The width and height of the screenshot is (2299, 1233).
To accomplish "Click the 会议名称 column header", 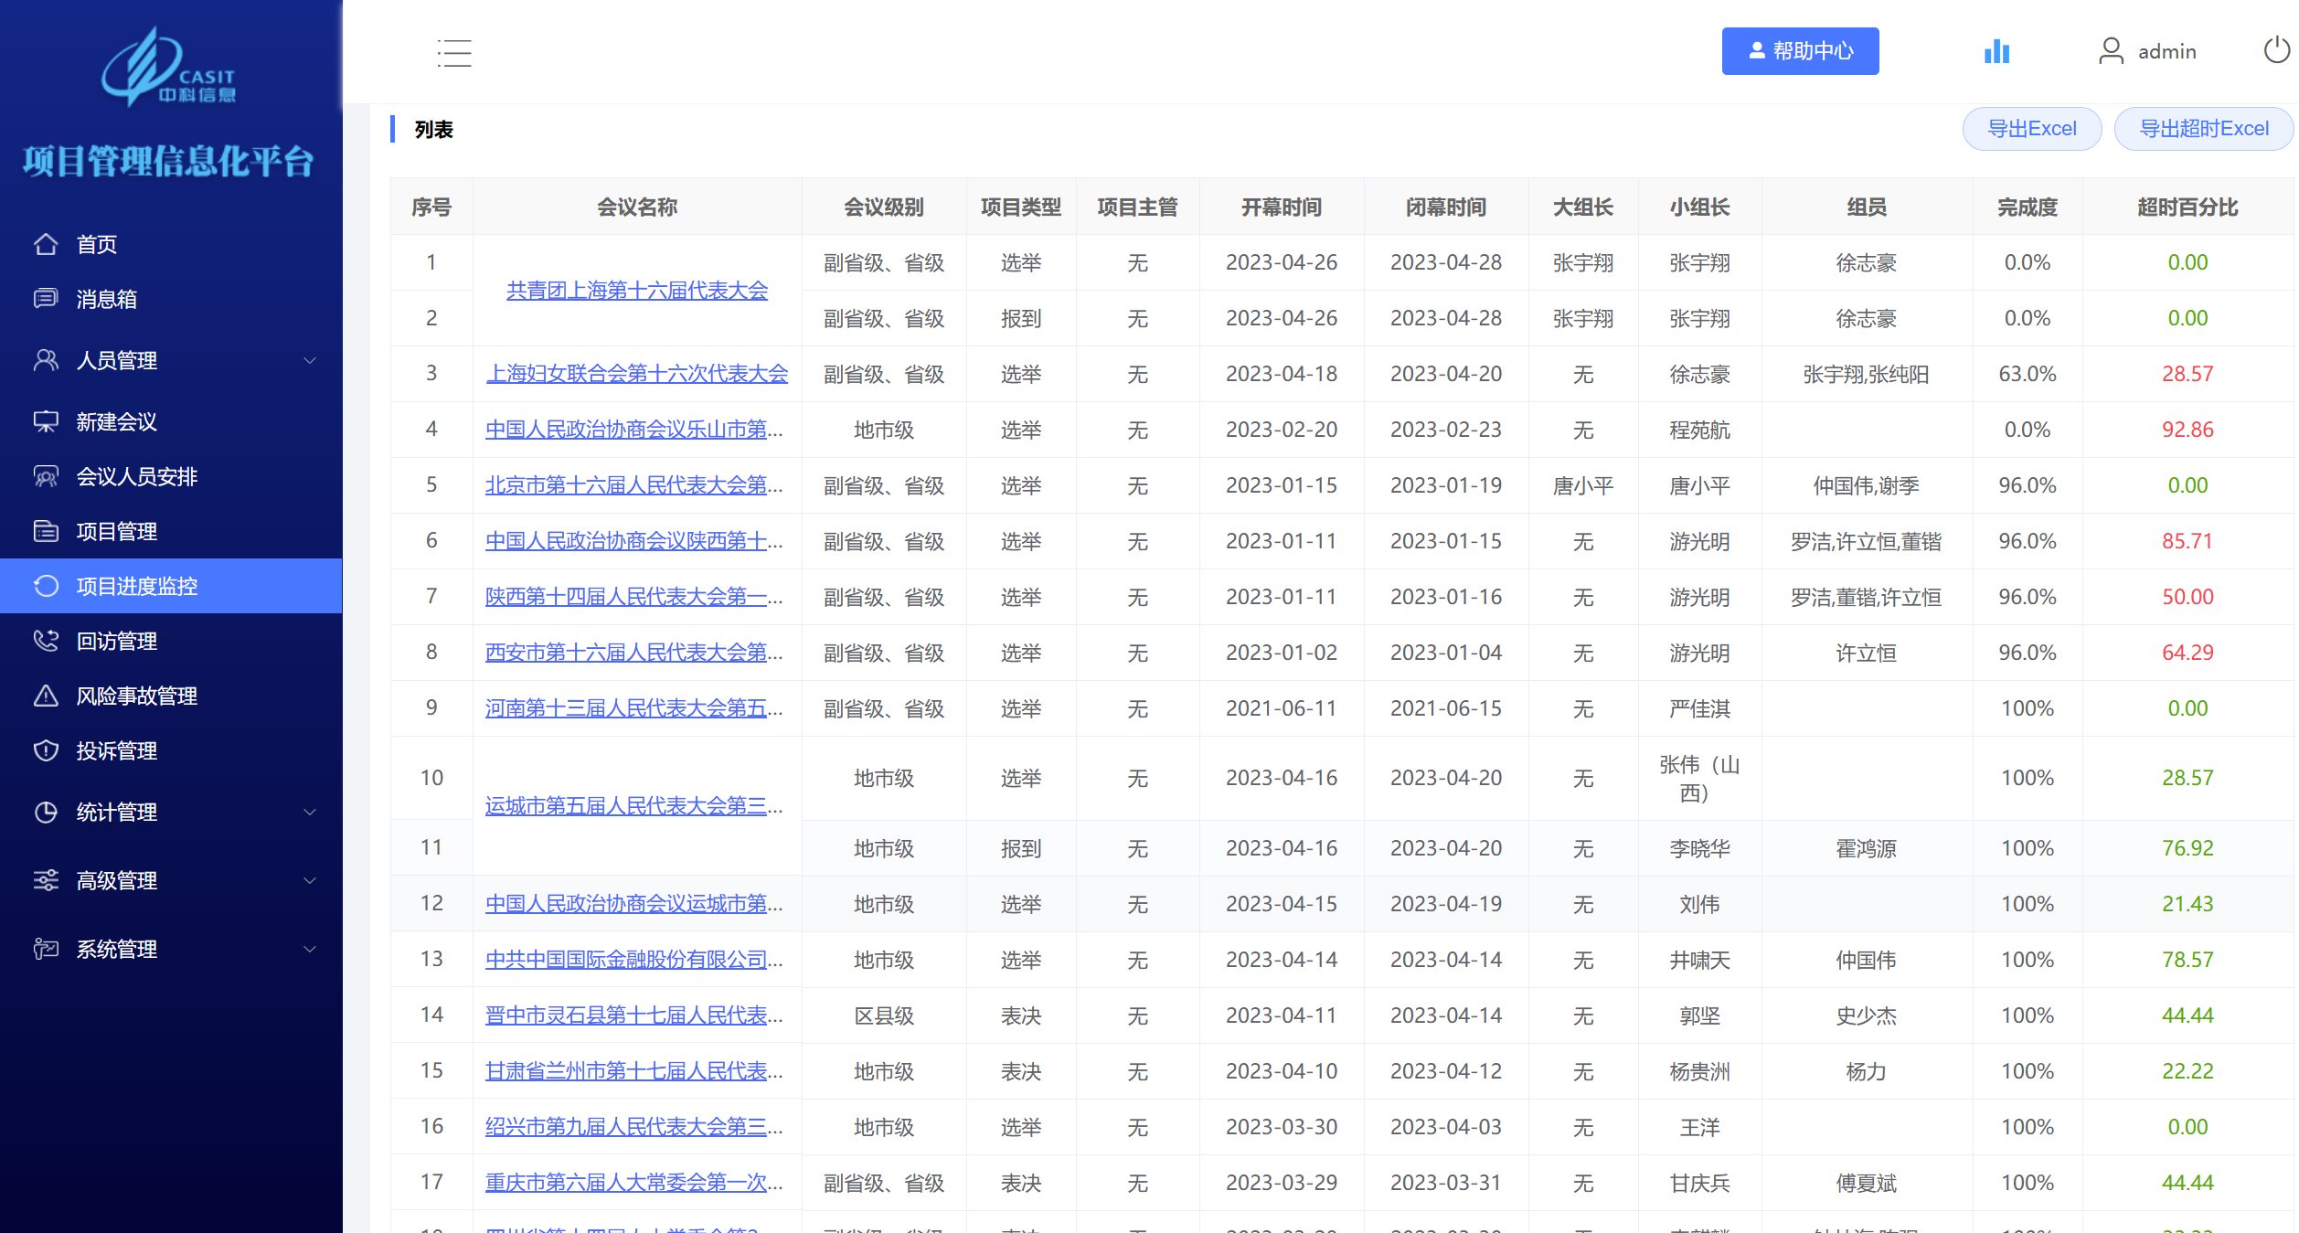I will (x=637, y=207).
